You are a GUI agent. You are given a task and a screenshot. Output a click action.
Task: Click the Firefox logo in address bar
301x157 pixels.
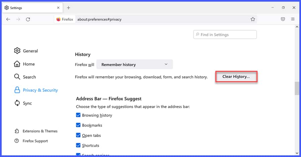coord(59,19)
